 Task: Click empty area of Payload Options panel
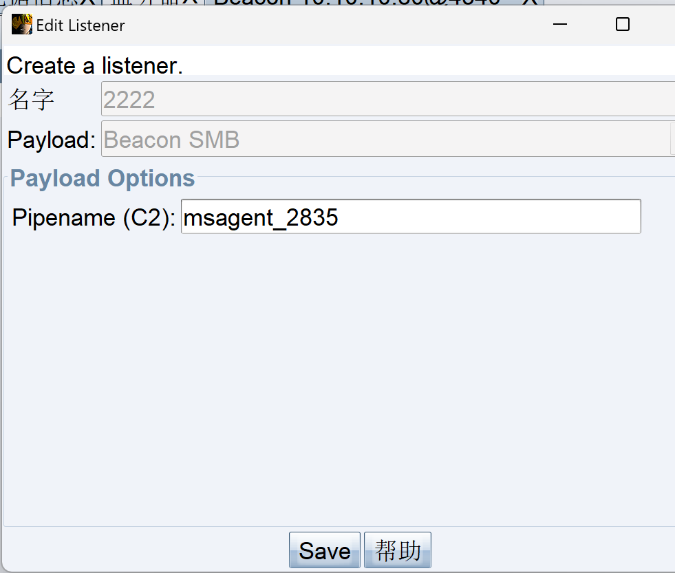pyautogui.click(x=337, y=379)
